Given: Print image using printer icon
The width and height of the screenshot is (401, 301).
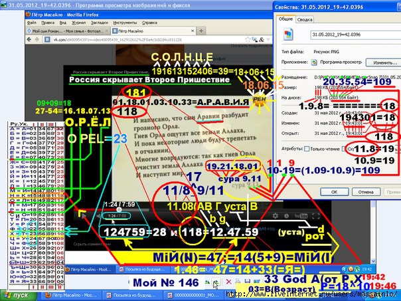Looking at the screenshot, I should (238, 282).
